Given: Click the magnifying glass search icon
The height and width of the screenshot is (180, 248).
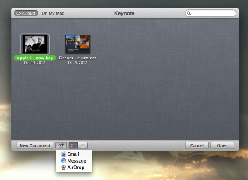Looking at the screenshot, I should coord(189,13).
